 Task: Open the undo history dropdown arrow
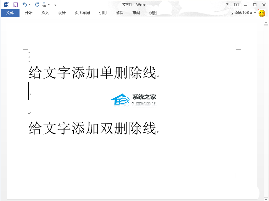[30, 5]
